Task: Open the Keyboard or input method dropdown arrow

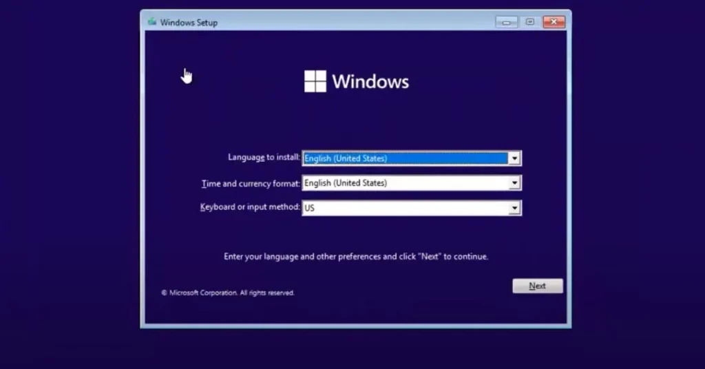Action: point(514,208)
